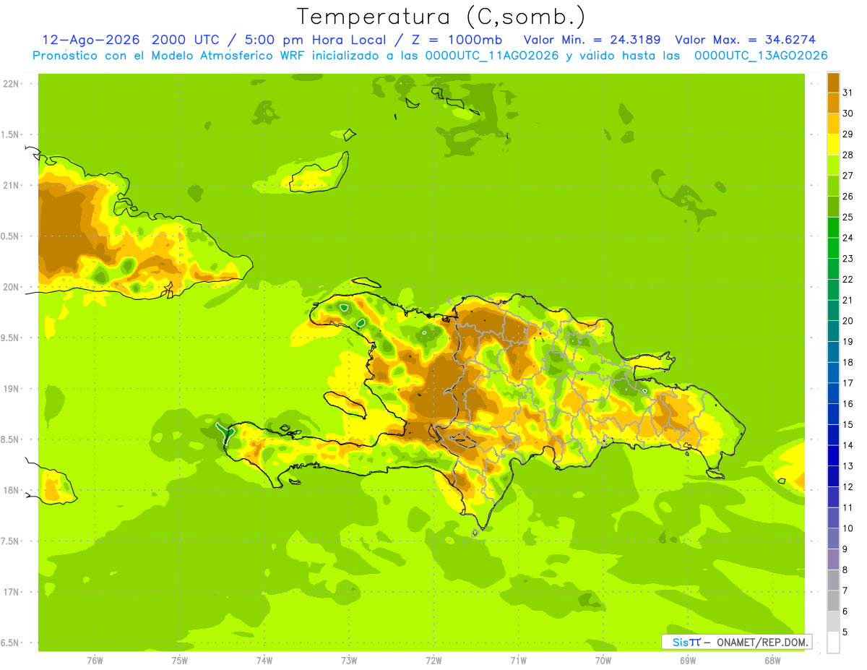Click the '0000UTC_13AGO2026' valid-until time
867x670 pixels.
point(761,56)
